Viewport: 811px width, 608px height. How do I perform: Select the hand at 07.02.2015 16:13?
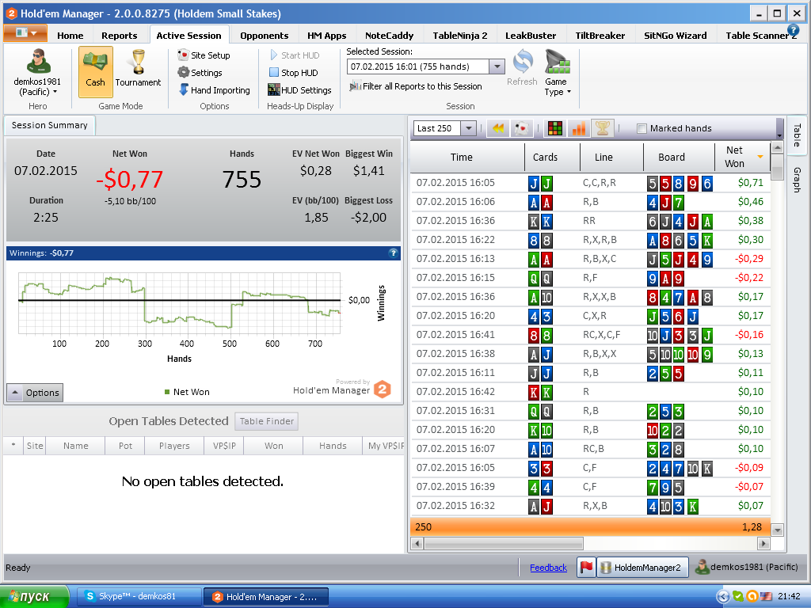[590, 259]
